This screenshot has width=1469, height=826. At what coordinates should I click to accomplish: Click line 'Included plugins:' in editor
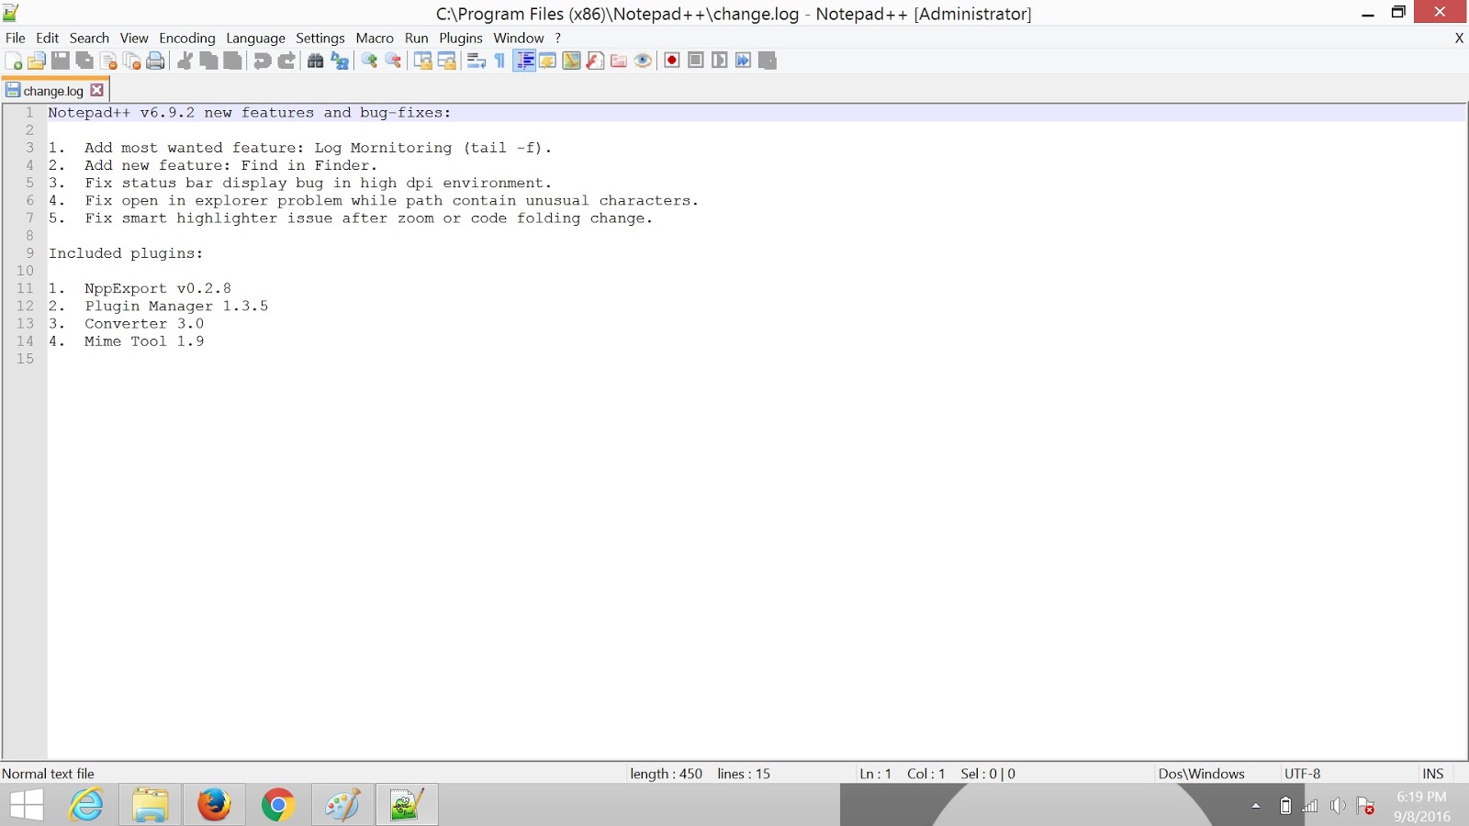[126, 253]
